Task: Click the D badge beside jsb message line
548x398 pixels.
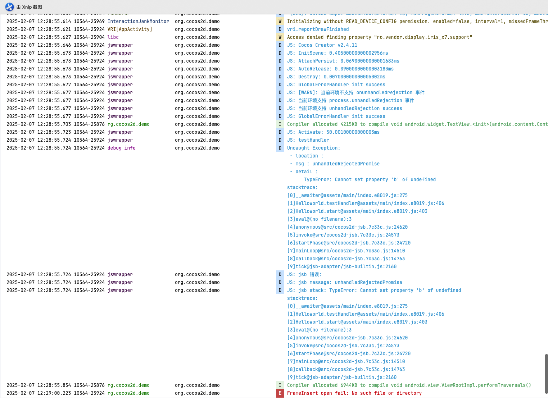Action: click(x=280, y=283)
